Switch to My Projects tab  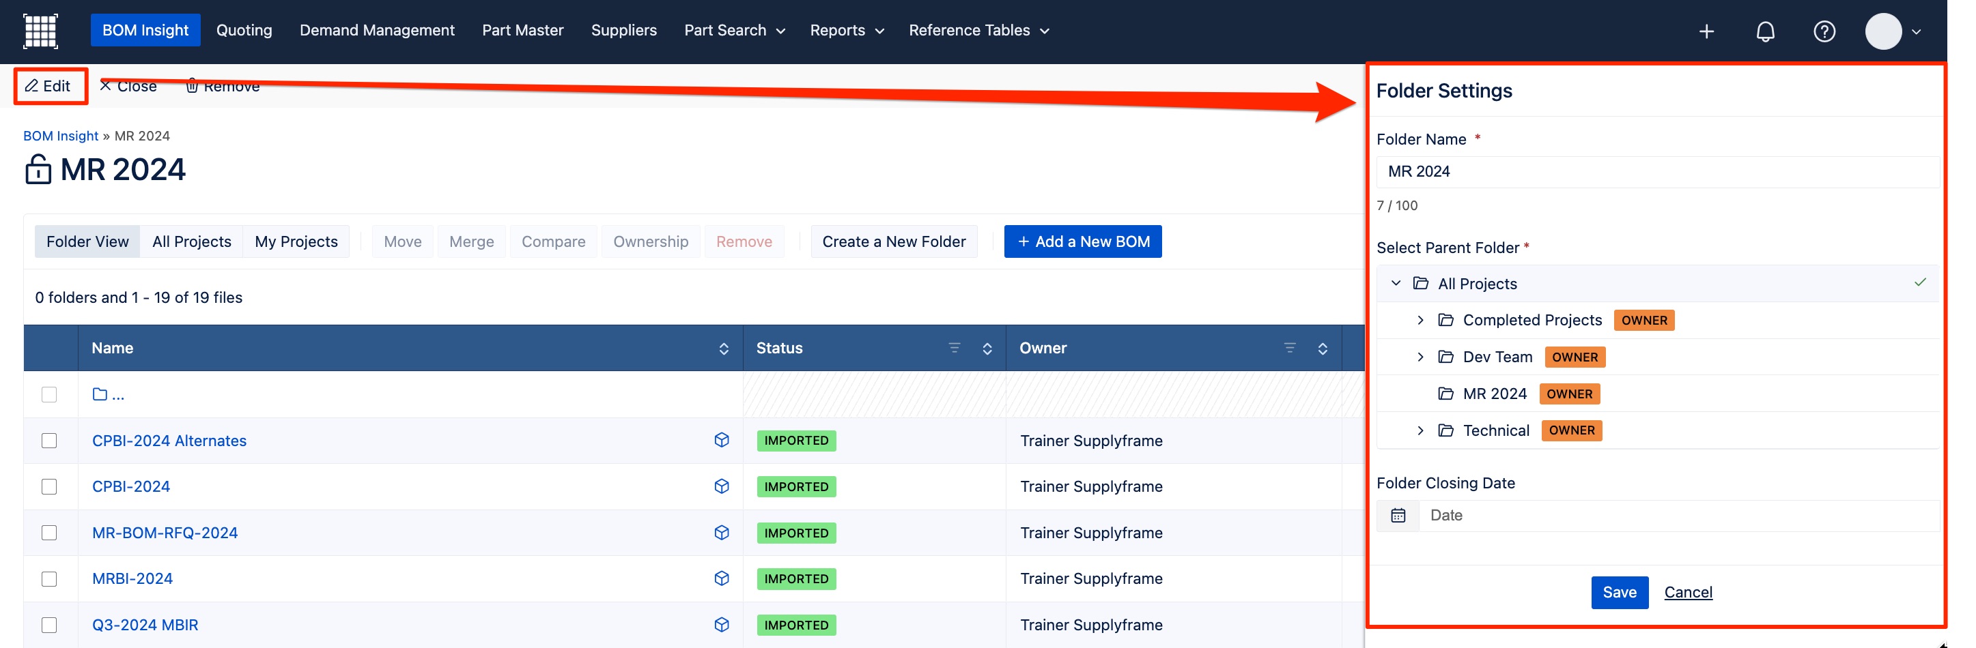296,242
